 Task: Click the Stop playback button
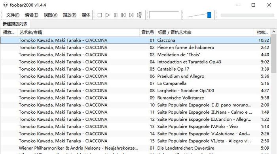tap(100, 15)
